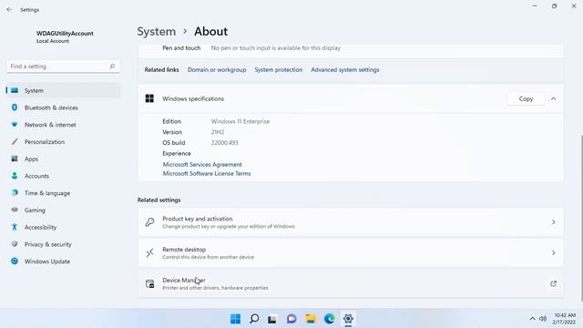
Task: Click the 21H2 version value
Action: 218,132
